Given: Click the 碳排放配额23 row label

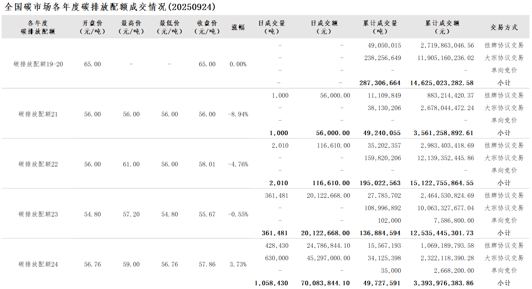Looking at the screenshot, I should 38,214.
